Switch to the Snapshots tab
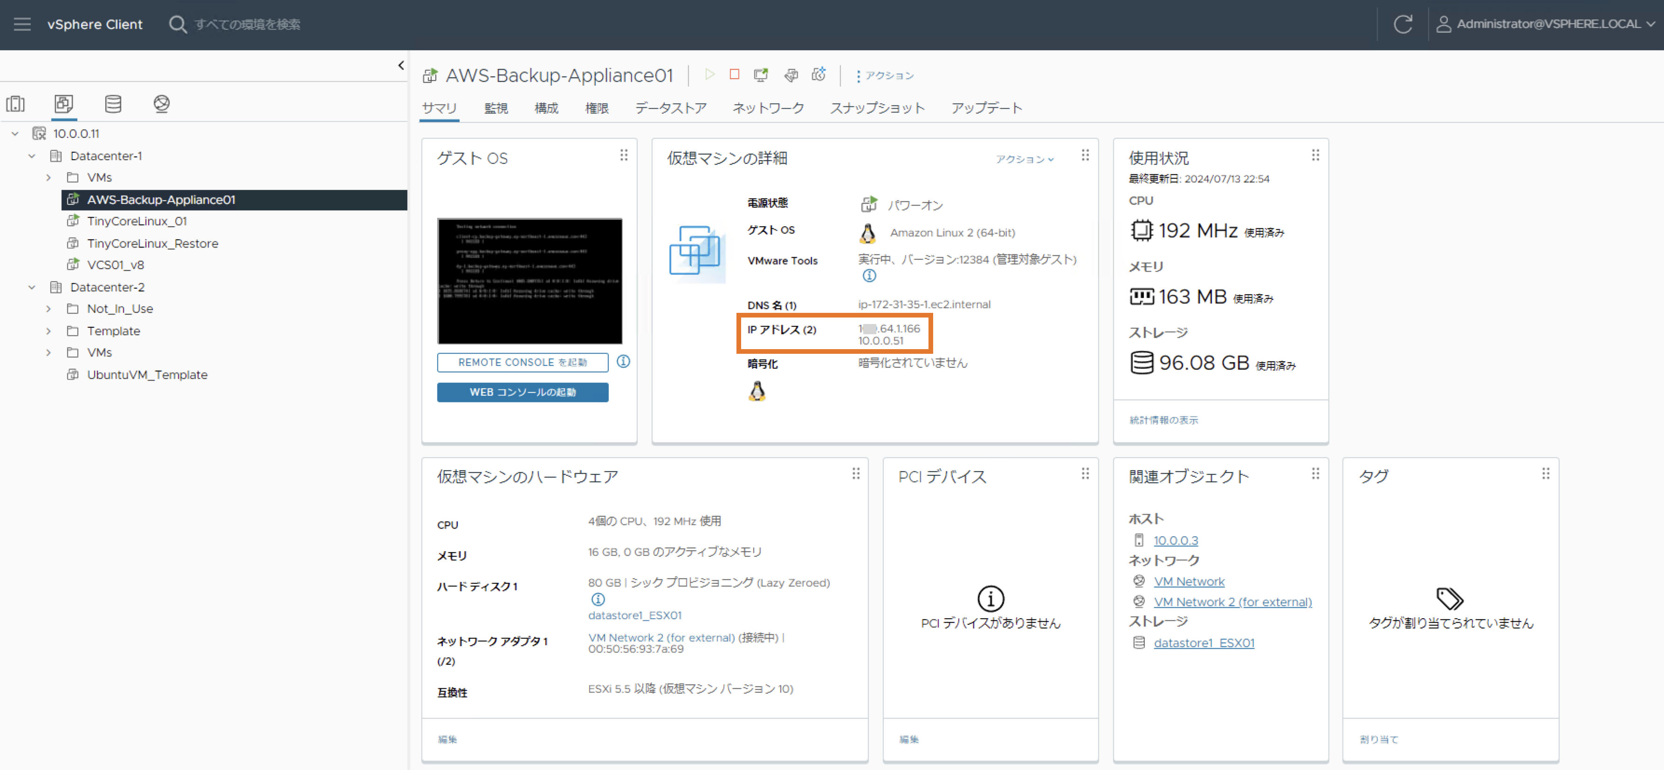Viewport: 1664px width, 770px height. point(877,108)
